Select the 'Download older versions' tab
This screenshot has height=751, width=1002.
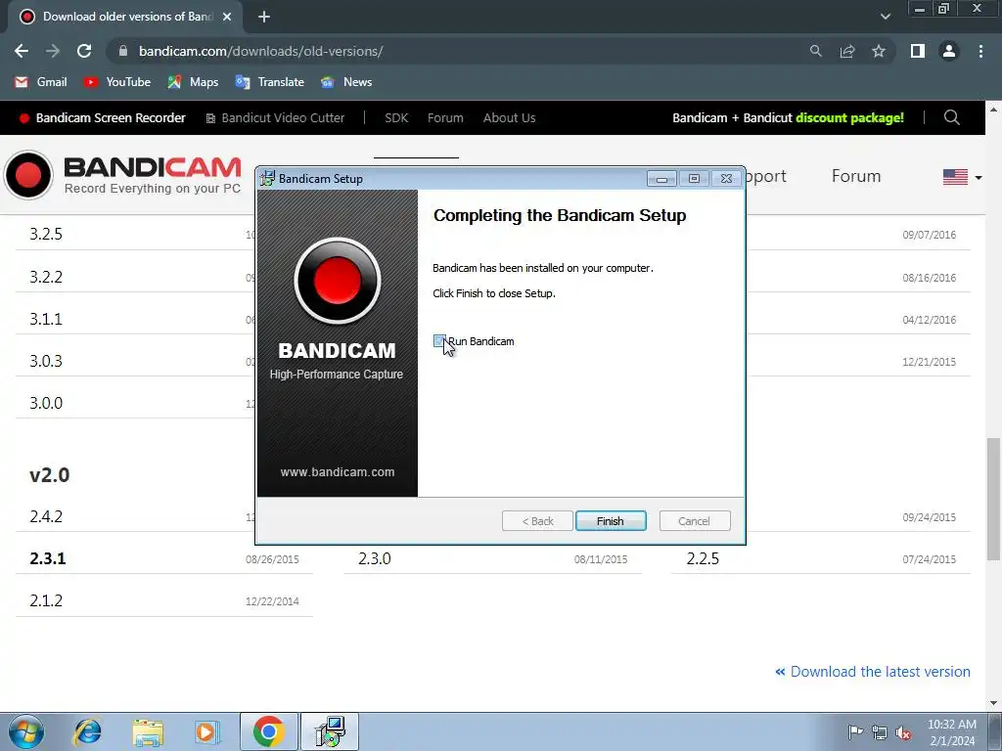pyautogui.click(x=125, y=17)
